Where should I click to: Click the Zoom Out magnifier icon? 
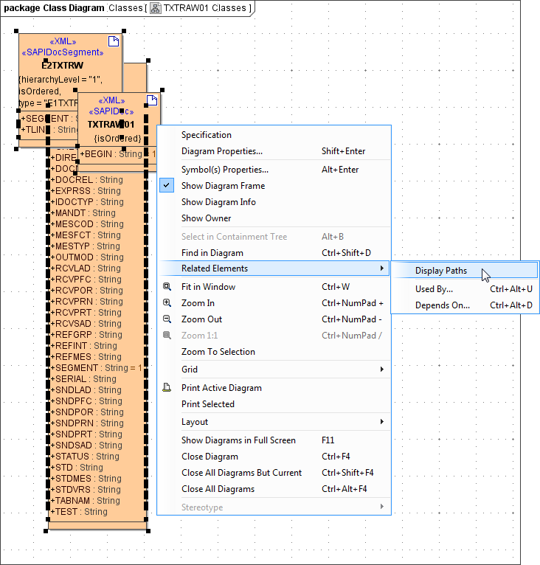pyautogui.click(x=167, y=319)
